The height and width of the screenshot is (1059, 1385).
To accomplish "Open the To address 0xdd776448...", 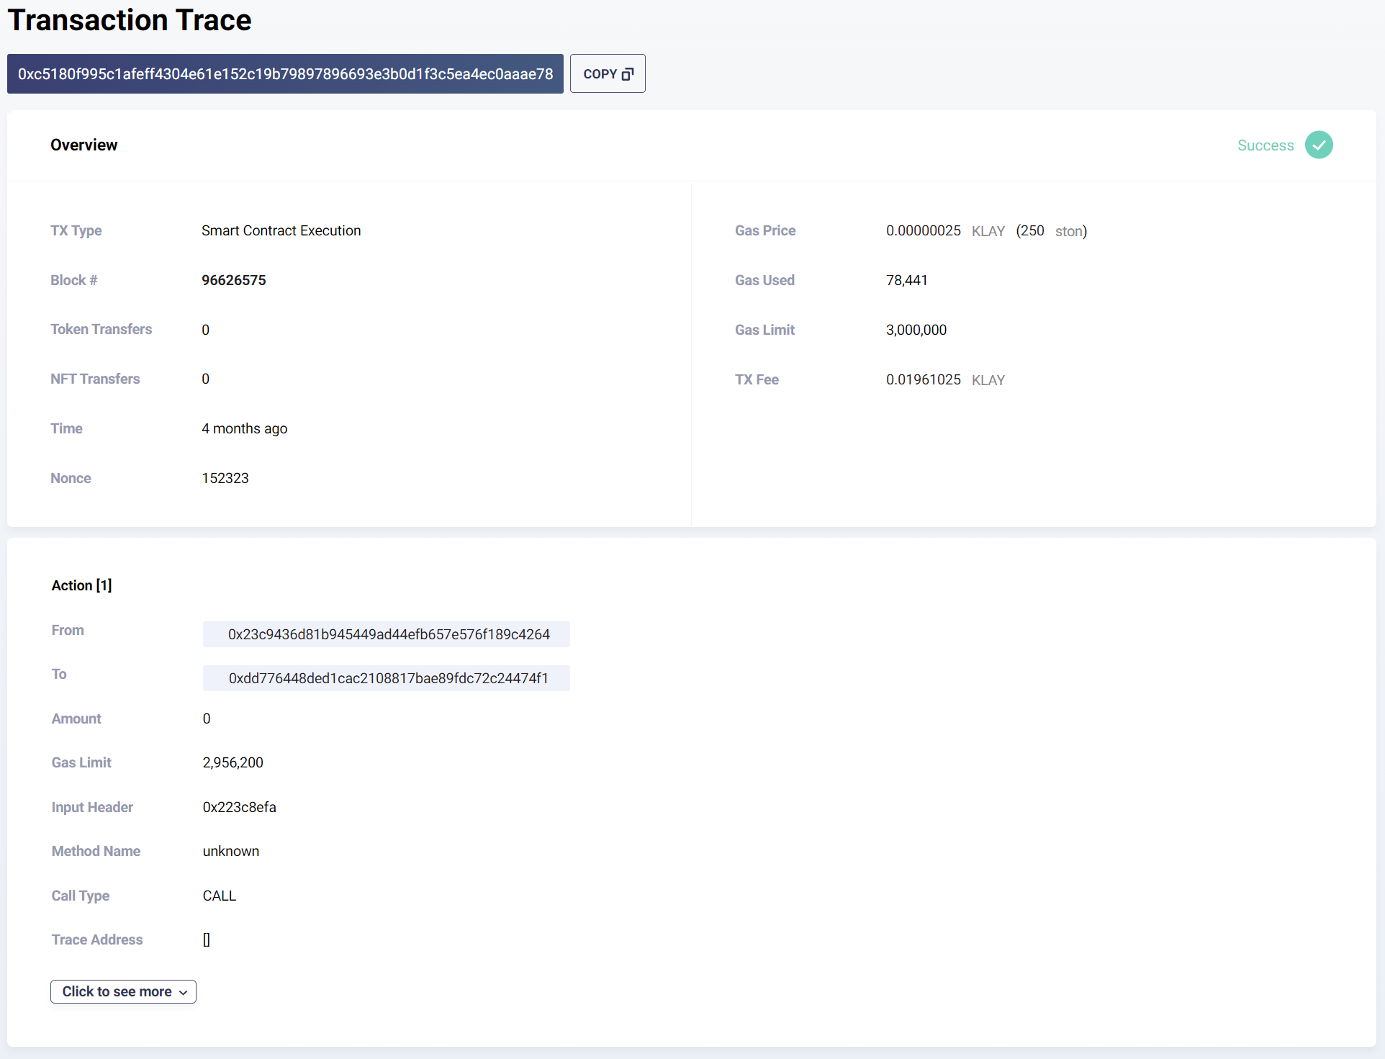I will [388, 678].
